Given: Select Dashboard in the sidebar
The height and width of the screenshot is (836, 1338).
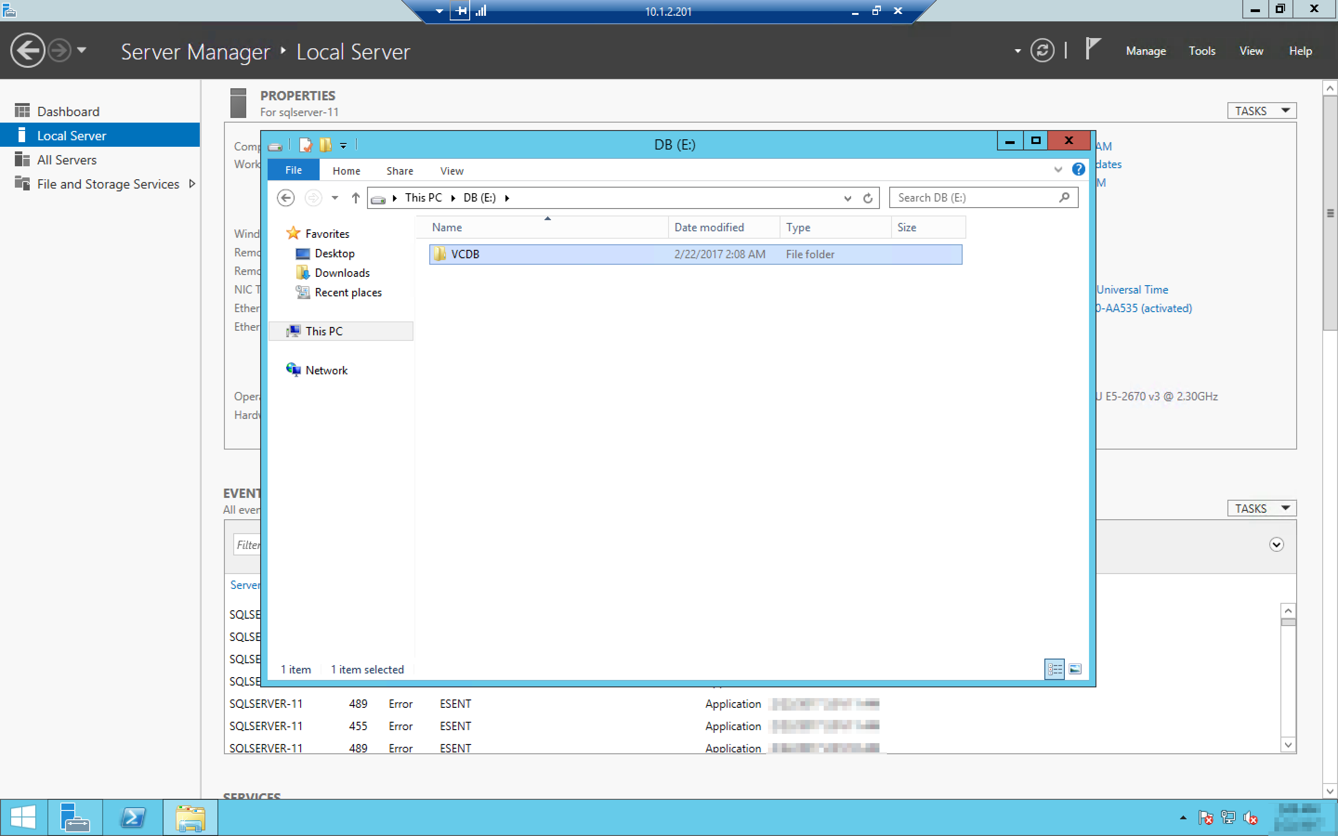Looking at the screenshot, I should tap(68, 111).
